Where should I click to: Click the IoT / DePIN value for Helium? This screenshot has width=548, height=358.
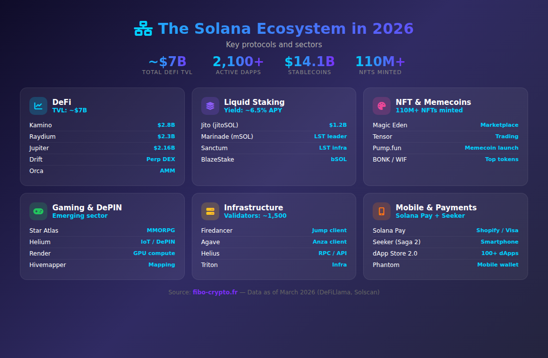tap(157, 242)
